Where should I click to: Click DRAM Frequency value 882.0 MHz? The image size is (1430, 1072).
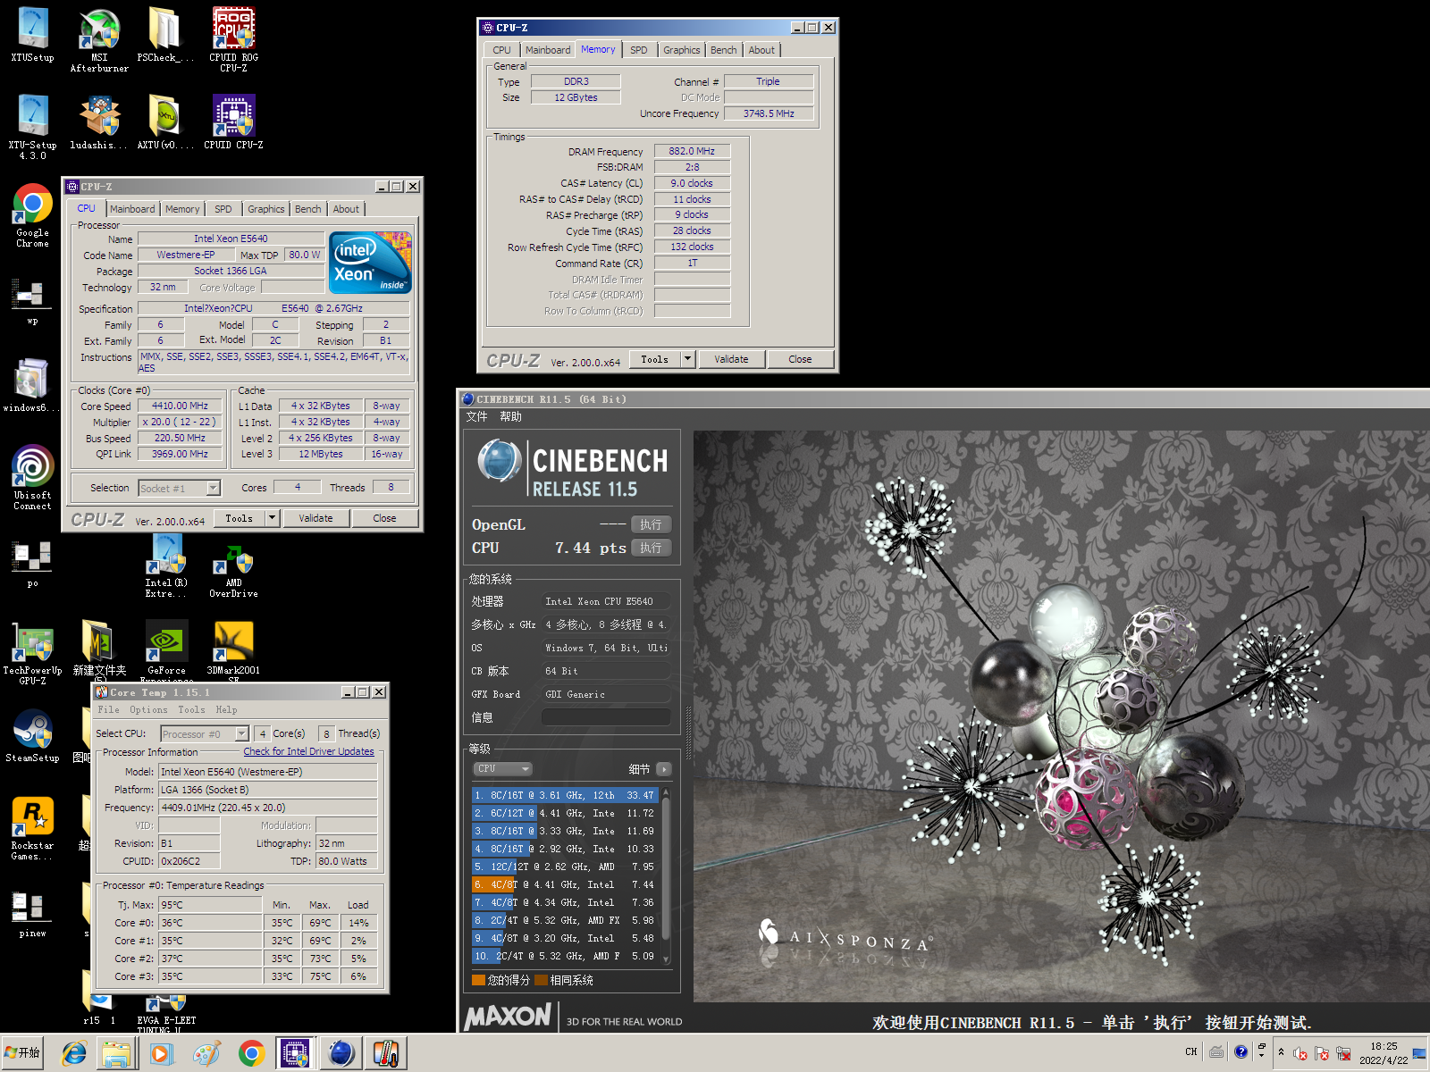point(692,151)
